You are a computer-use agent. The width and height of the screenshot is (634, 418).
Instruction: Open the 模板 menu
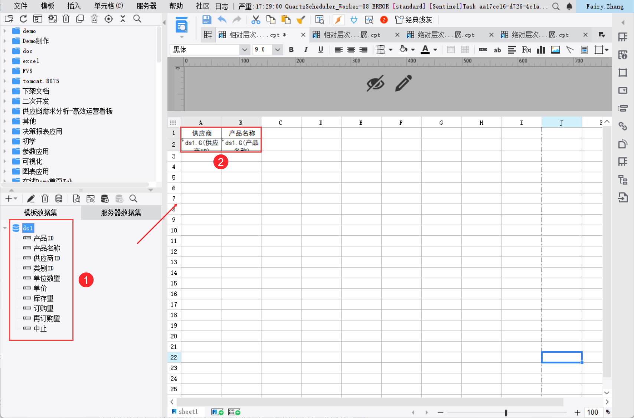point(48,6)
